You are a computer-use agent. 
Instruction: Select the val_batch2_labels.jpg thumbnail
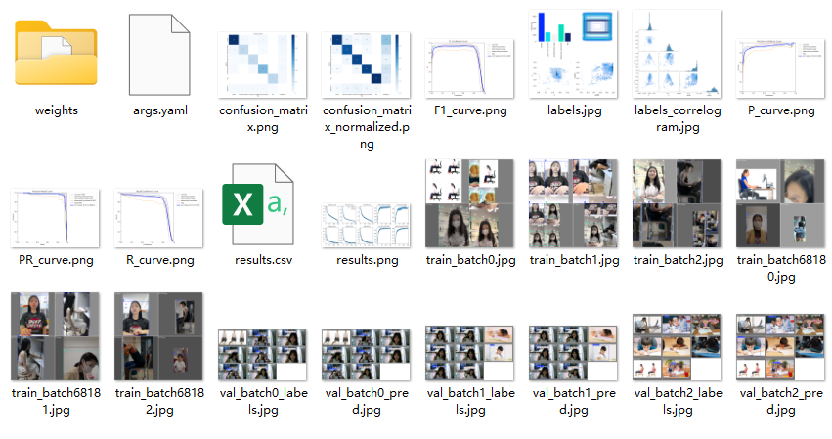point(677,347)
